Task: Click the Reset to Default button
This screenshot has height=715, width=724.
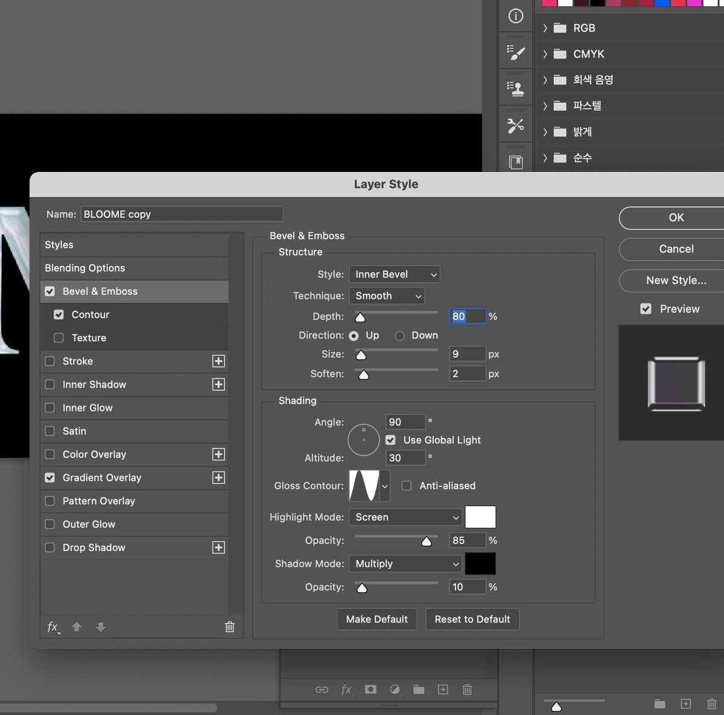Action: [472, 619]
